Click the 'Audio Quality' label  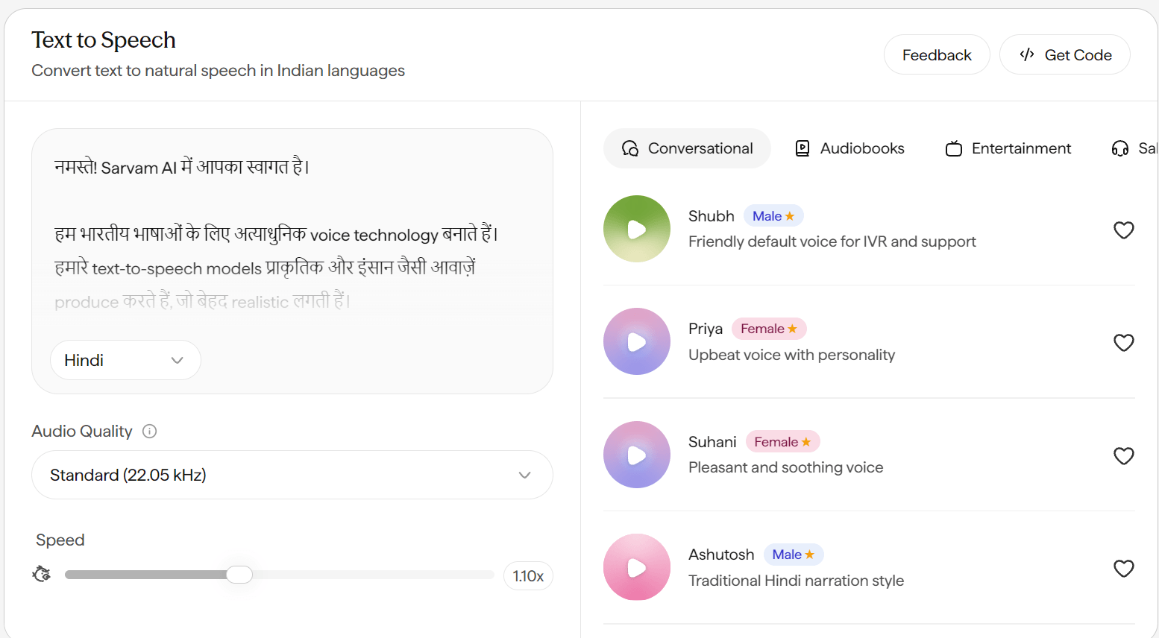[82, 431]
